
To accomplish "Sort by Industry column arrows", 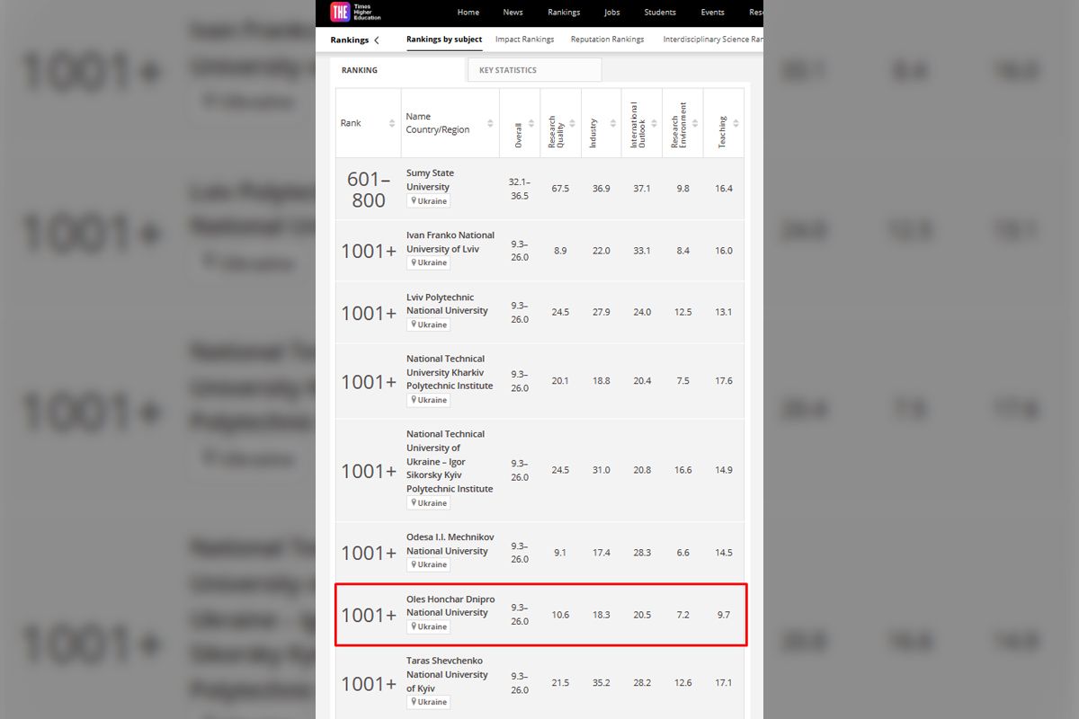I will [613, 123].
